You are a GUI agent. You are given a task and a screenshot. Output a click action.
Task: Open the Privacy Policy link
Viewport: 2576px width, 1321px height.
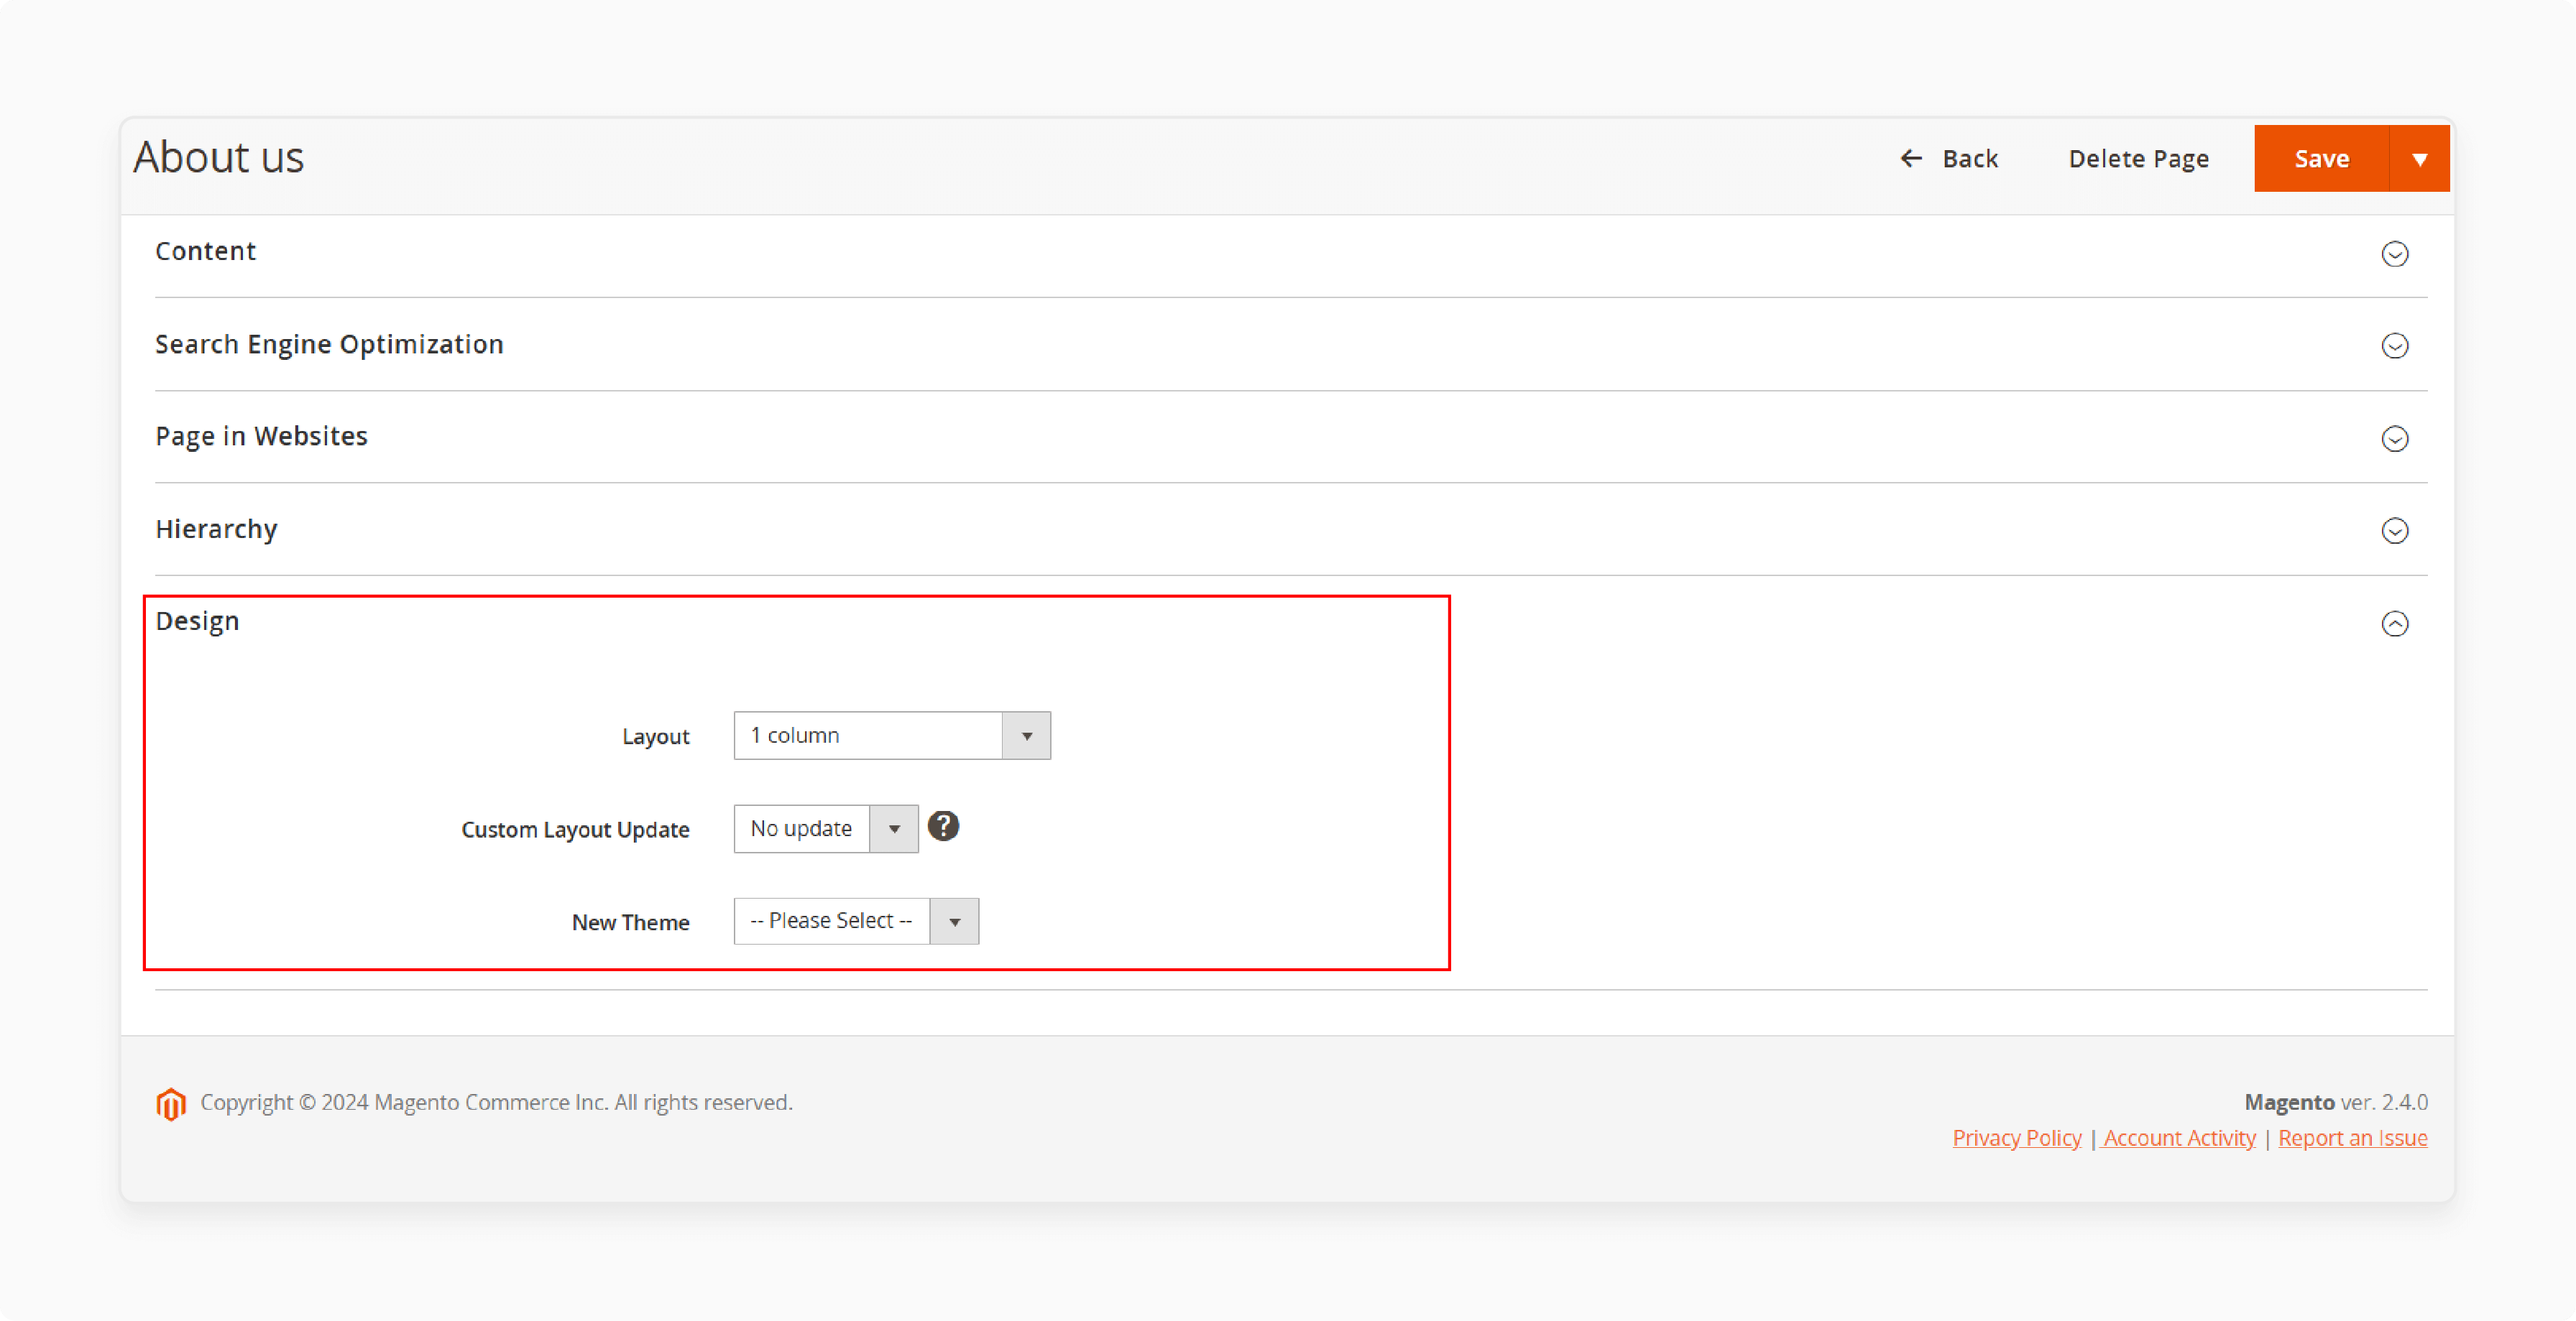pyautogui.click(x=2016, y=1138)
